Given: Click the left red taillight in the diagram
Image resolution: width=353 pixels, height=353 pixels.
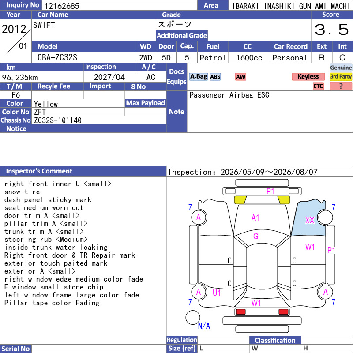Looking at the screenshot, I should [240, 312].
